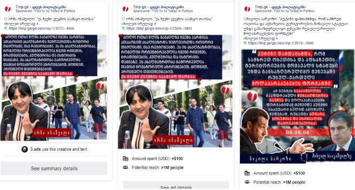Open first ad's image creative

tap(54, 88)
